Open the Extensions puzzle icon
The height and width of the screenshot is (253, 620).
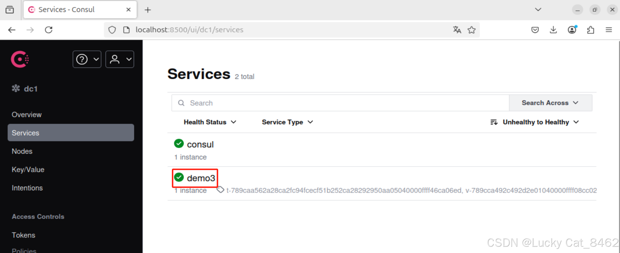coord(590,30)
